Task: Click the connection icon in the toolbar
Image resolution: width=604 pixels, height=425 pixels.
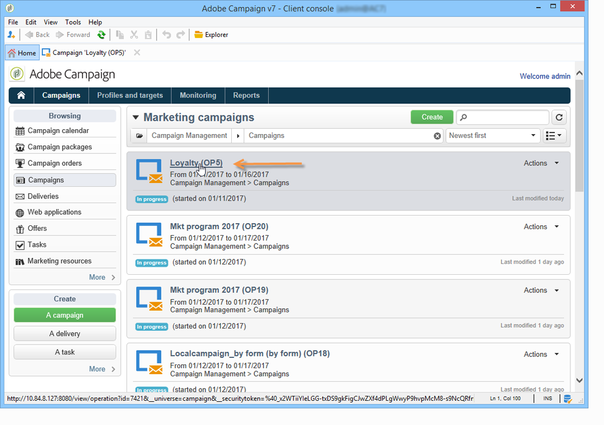Action: point(11,35)
